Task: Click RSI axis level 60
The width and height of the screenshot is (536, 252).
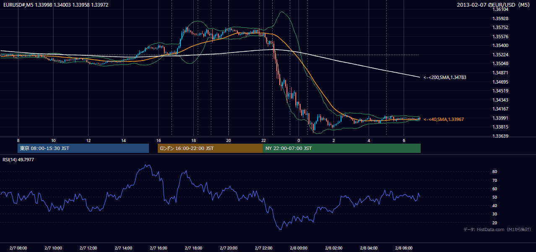Action: coord(495,189)
